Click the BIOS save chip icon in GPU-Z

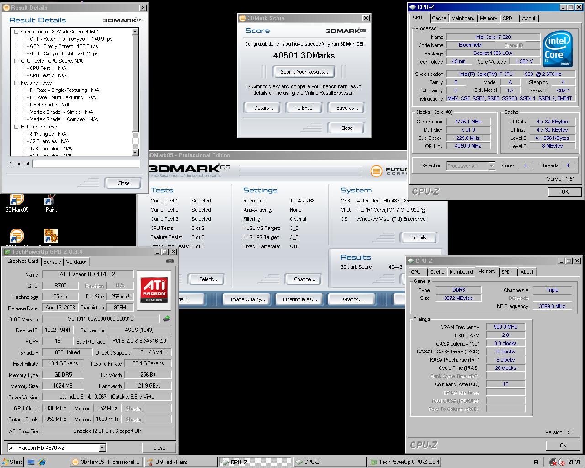coord(166,319)
